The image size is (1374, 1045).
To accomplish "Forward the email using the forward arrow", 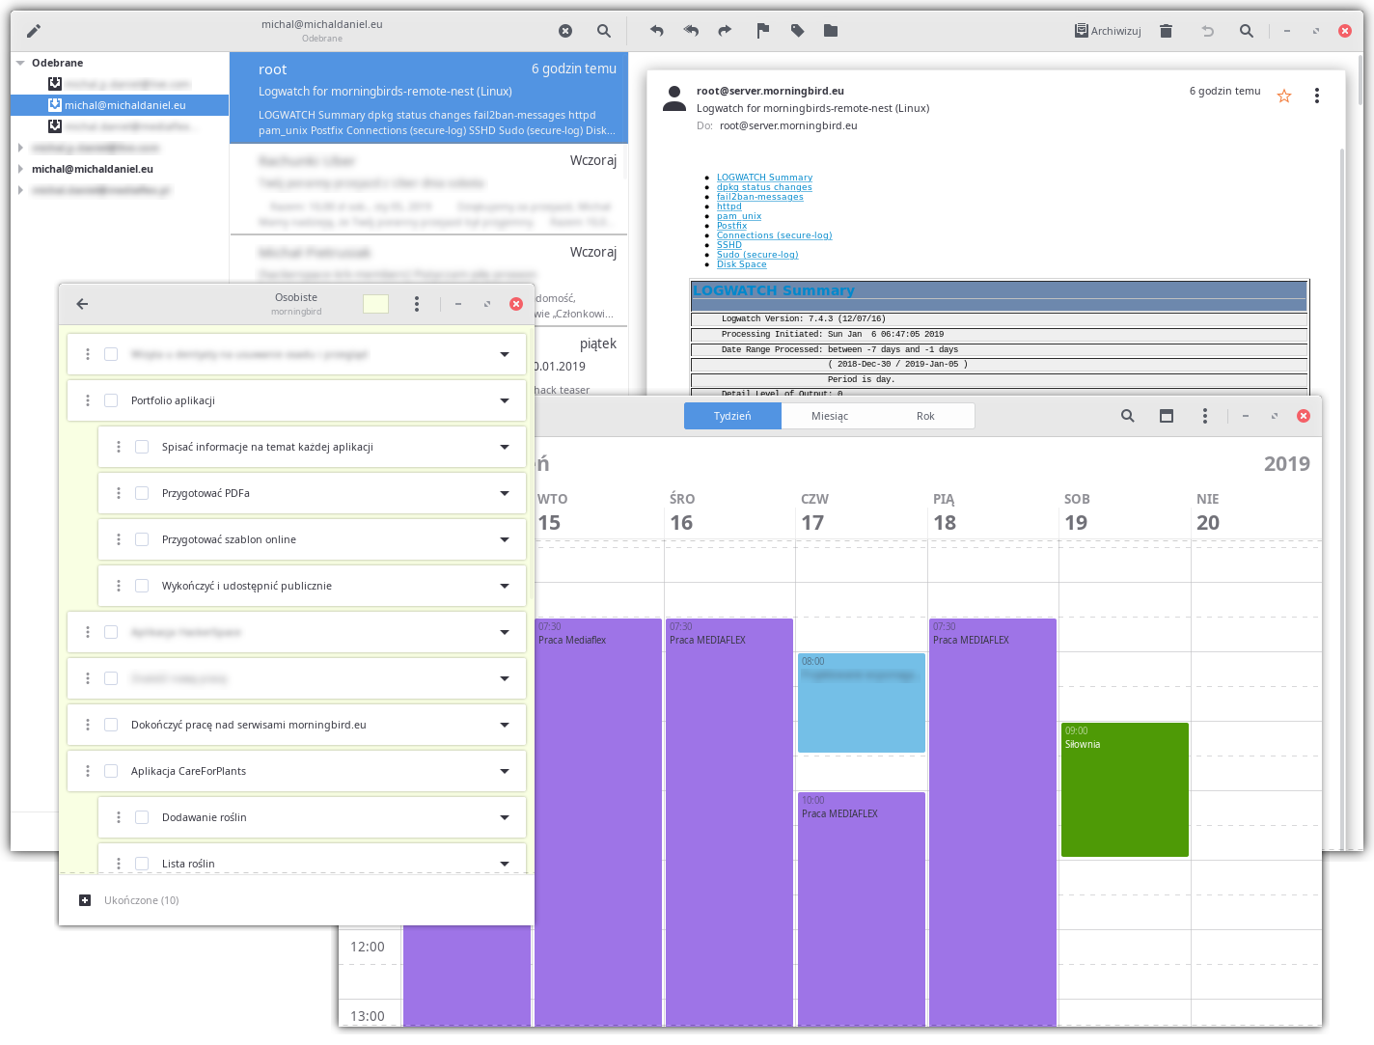I will click(725, 31).
